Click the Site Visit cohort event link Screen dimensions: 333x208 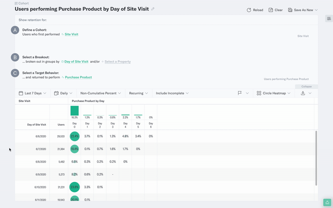click(71, 34)
